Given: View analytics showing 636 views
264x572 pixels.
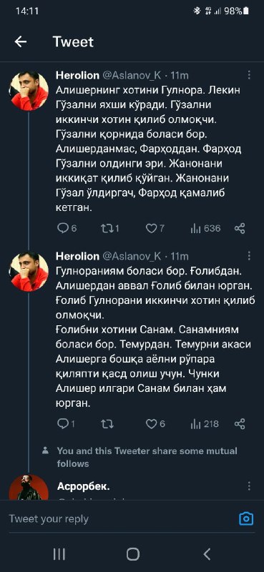Looking at the screenshot, I should [205, 228].
